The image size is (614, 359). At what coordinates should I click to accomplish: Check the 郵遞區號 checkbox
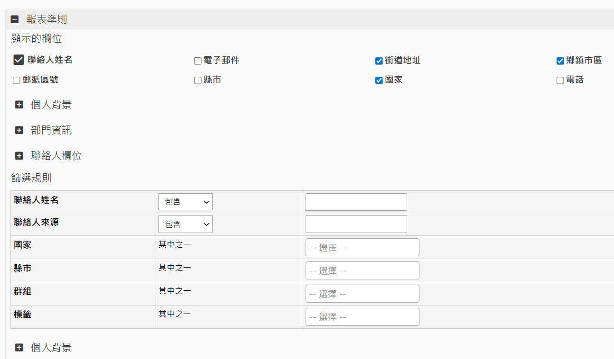tap(17, 81)
